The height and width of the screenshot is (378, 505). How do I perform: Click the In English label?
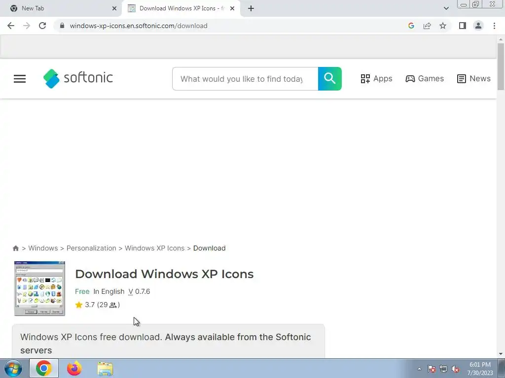(x=109, y=291)
